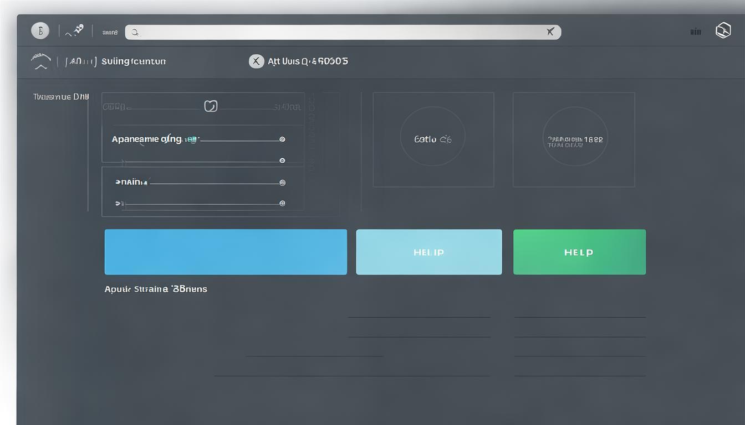Click the arc gauge icon left of Suiing

click(x=41, y=61)
